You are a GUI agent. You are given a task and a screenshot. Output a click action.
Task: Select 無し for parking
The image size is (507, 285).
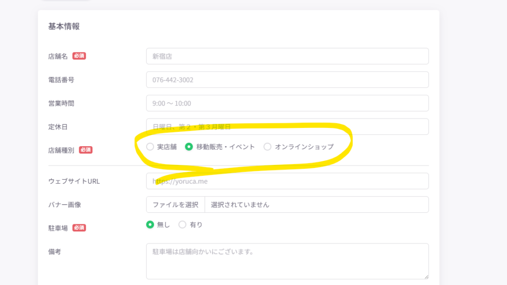coord(150,225)
